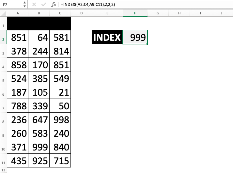Select row 2 header
Image resolution: width=233 pixels, height=173 pixels.
3,37
